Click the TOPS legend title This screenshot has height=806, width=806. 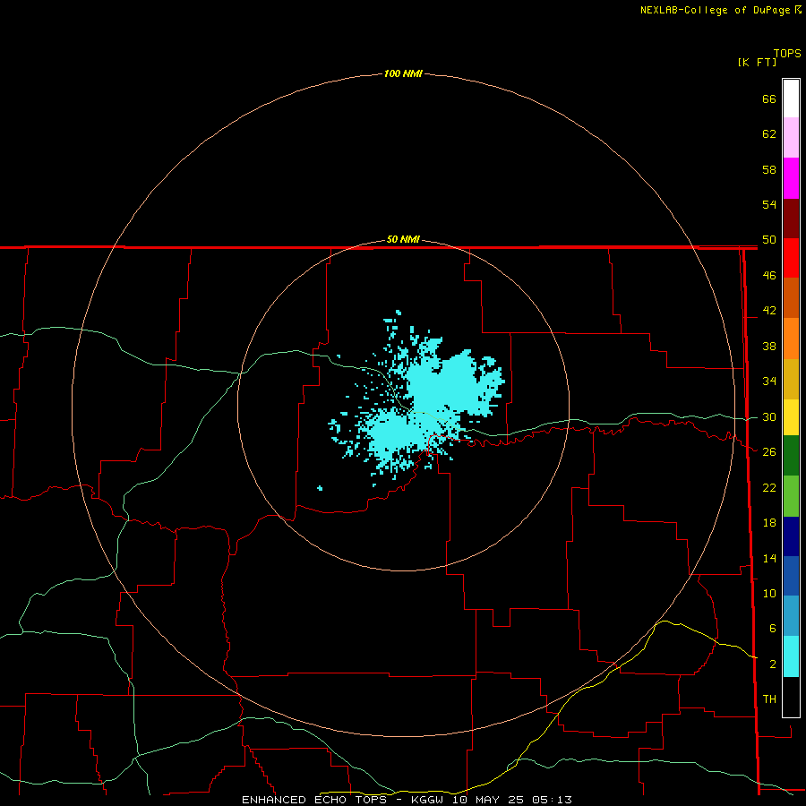pyautogui.click(x=787, y=54)
